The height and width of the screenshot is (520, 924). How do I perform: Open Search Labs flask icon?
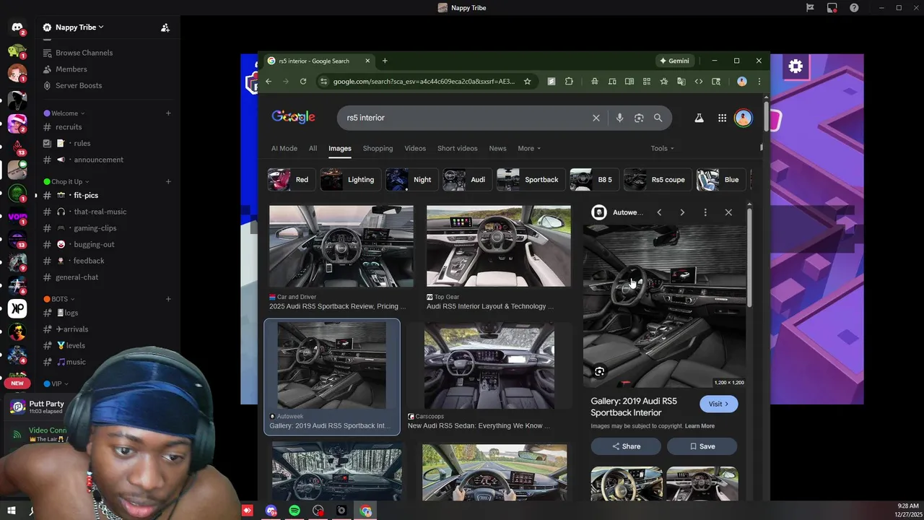[699, 118]
